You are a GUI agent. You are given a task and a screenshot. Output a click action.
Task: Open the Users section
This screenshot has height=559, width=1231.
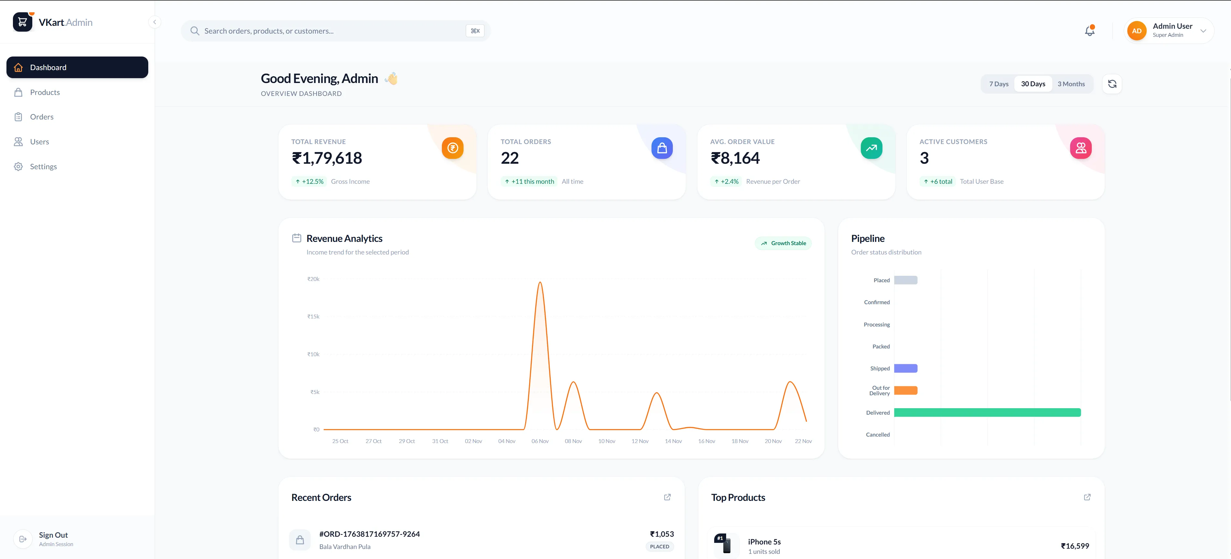click(x=40, y=141)
